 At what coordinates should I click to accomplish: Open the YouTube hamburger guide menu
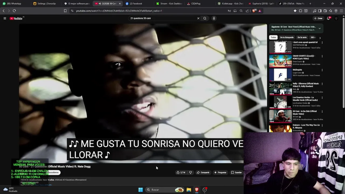pos(5,18)
